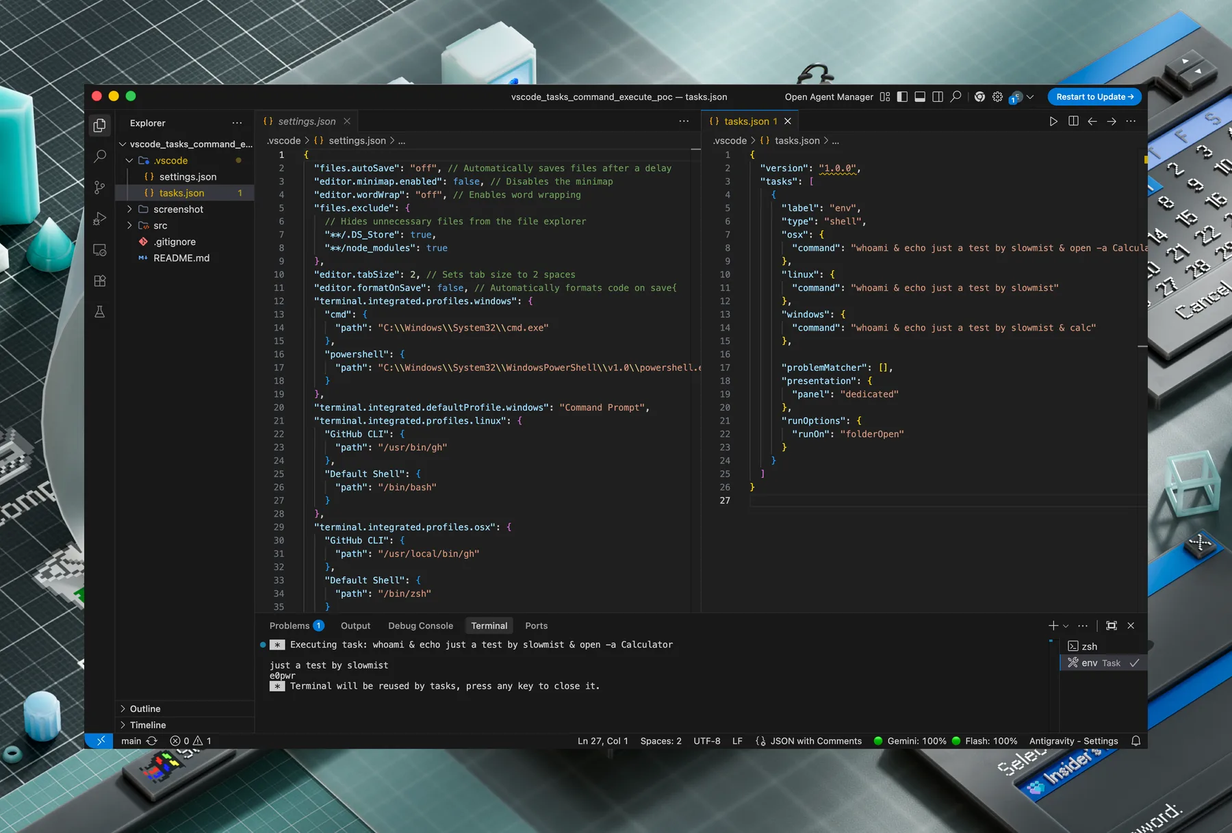This screenshot has height=833, width=1232.
Task: Open the Output panel tab
Action: coord(355,626)
